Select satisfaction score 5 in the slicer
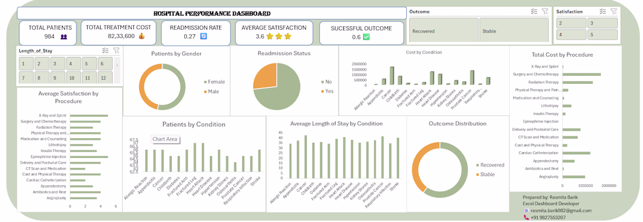 (x=603, y=35)
